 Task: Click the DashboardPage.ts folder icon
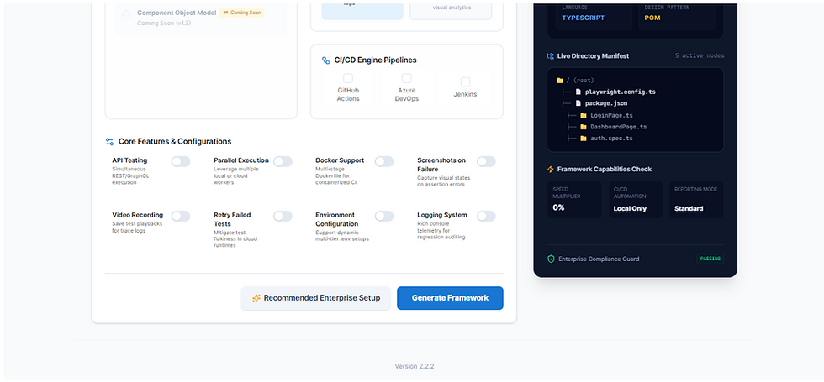pos(584,127)
